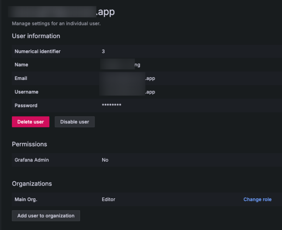Select the Username row label
This screenshot has height=230, width=282.
point(26,92)
